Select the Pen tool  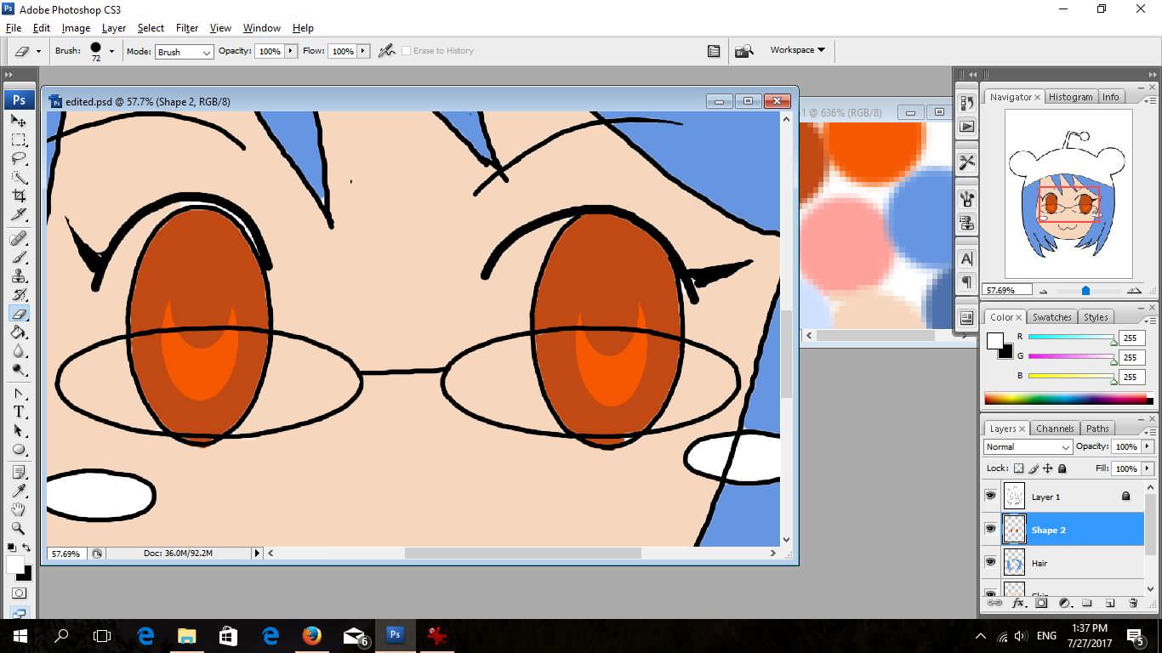[x=19, y=394]
